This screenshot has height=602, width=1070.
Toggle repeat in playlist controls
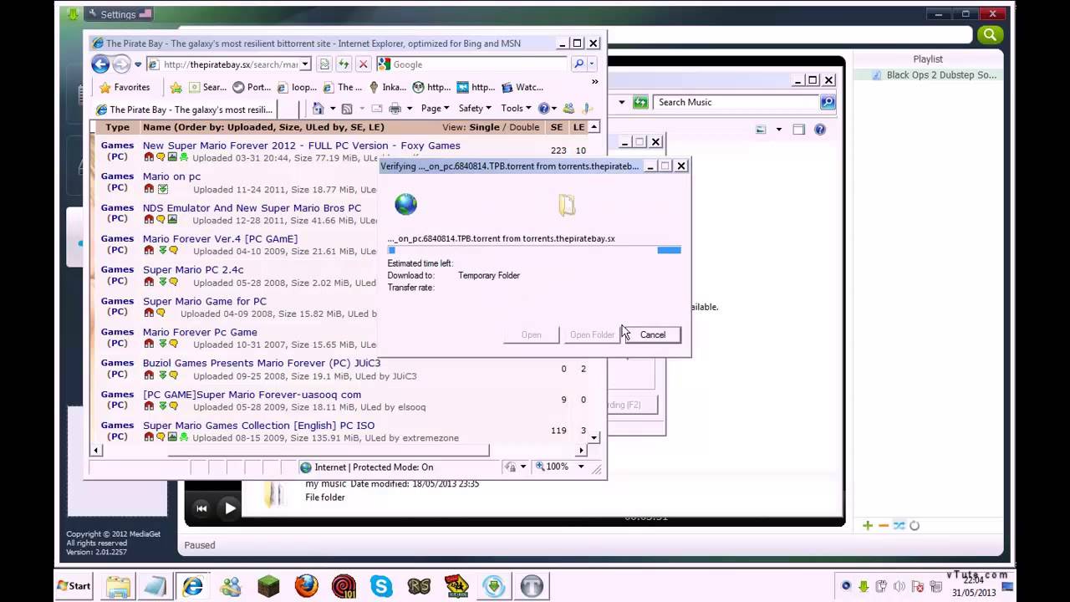pos(915,525)
